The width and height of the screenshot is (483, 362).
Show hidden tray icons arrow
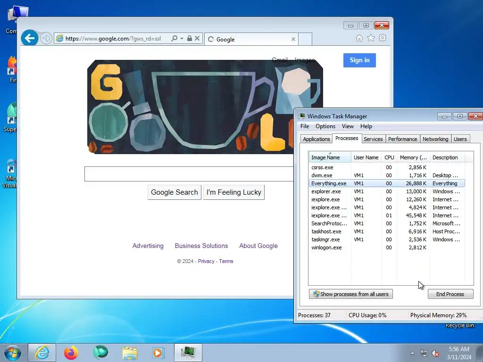412,353
